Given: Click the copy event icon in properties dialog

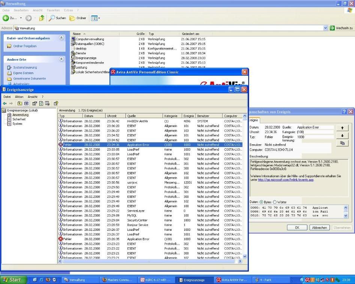Looking at the screenshot, I should (x=342, y=143).
